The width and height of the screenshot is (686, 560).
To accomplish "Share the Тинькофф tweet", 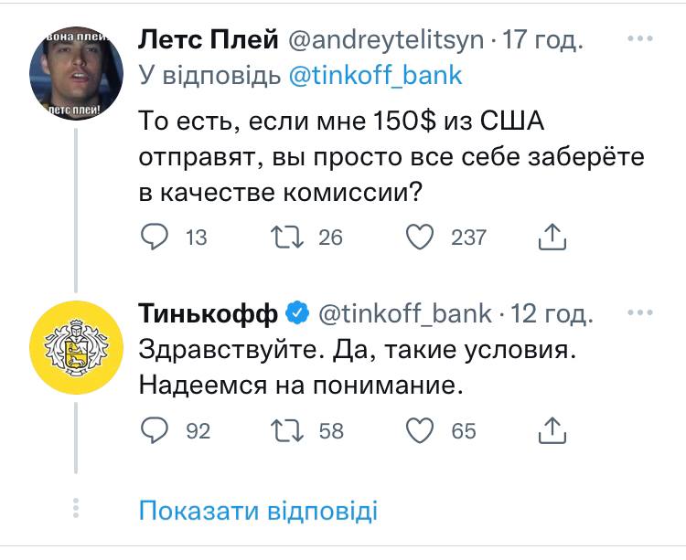I will coord(551,429).
